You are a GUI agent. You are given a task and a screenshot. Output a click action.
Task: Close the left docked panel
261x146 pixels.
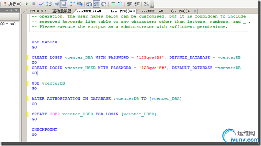point(16,10)
